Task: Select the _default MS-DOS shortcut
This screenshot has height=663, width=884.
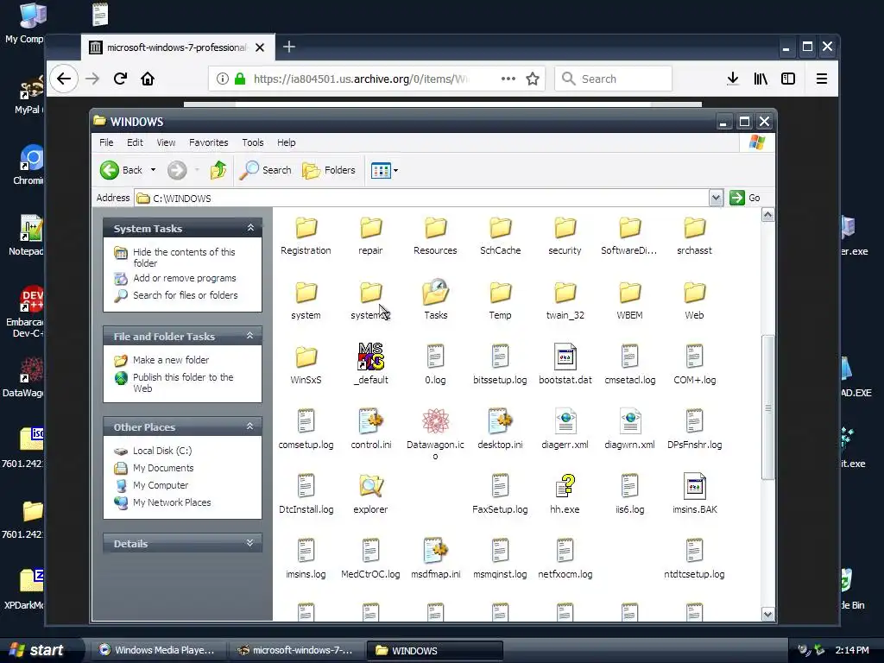Action: 370,364
